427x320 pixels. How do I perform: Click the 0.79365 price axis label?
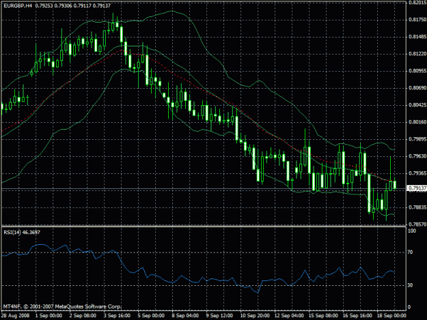click(417, 173)
